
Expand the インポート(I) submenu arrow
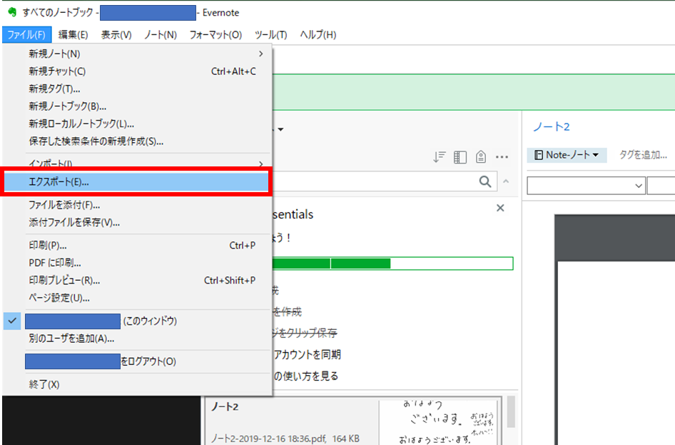tap(261, 164)
